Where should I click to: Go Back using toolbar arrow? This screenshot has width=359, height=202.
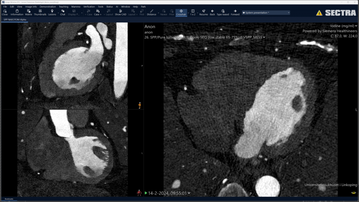[x=212, y=12]
